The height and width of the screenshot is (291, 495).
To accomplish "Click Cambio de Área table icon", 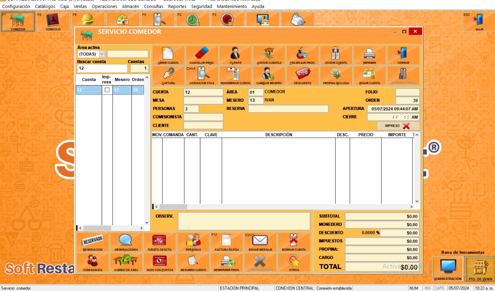I will 126,262.
